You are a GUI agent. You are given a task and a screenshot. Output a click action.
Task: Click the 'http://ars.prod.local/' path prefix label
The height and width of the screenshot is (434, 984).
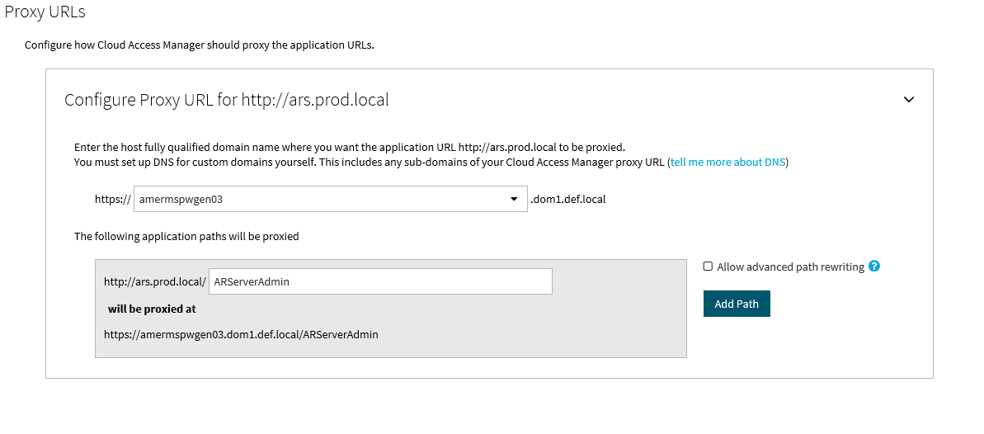pos(155,282)
